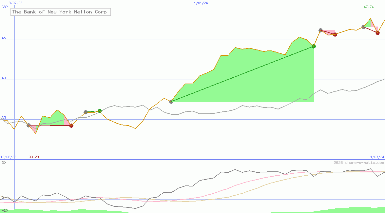Click the gray entry marker near 36 price
Image resolution: width=385 pixels, height=213 pixels.
86,112
